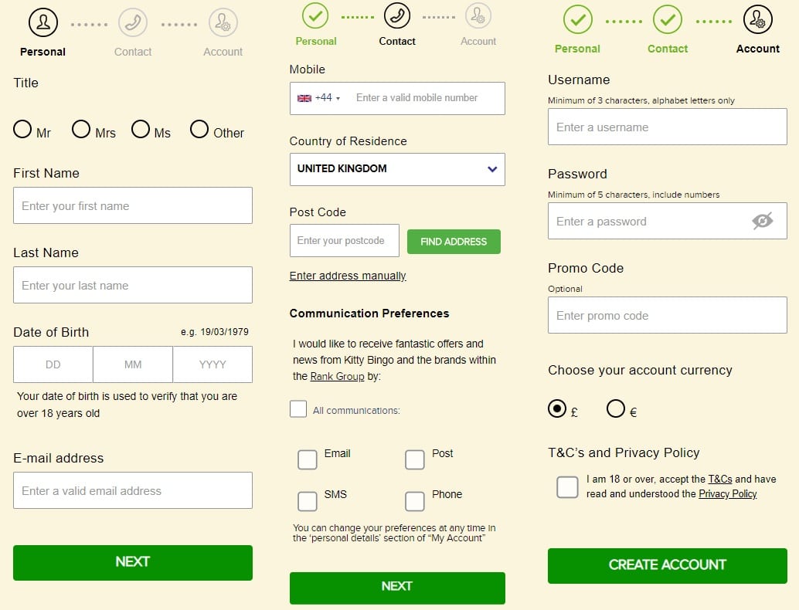
Task: Click the E-mail address input field
Action: (133, 490)
